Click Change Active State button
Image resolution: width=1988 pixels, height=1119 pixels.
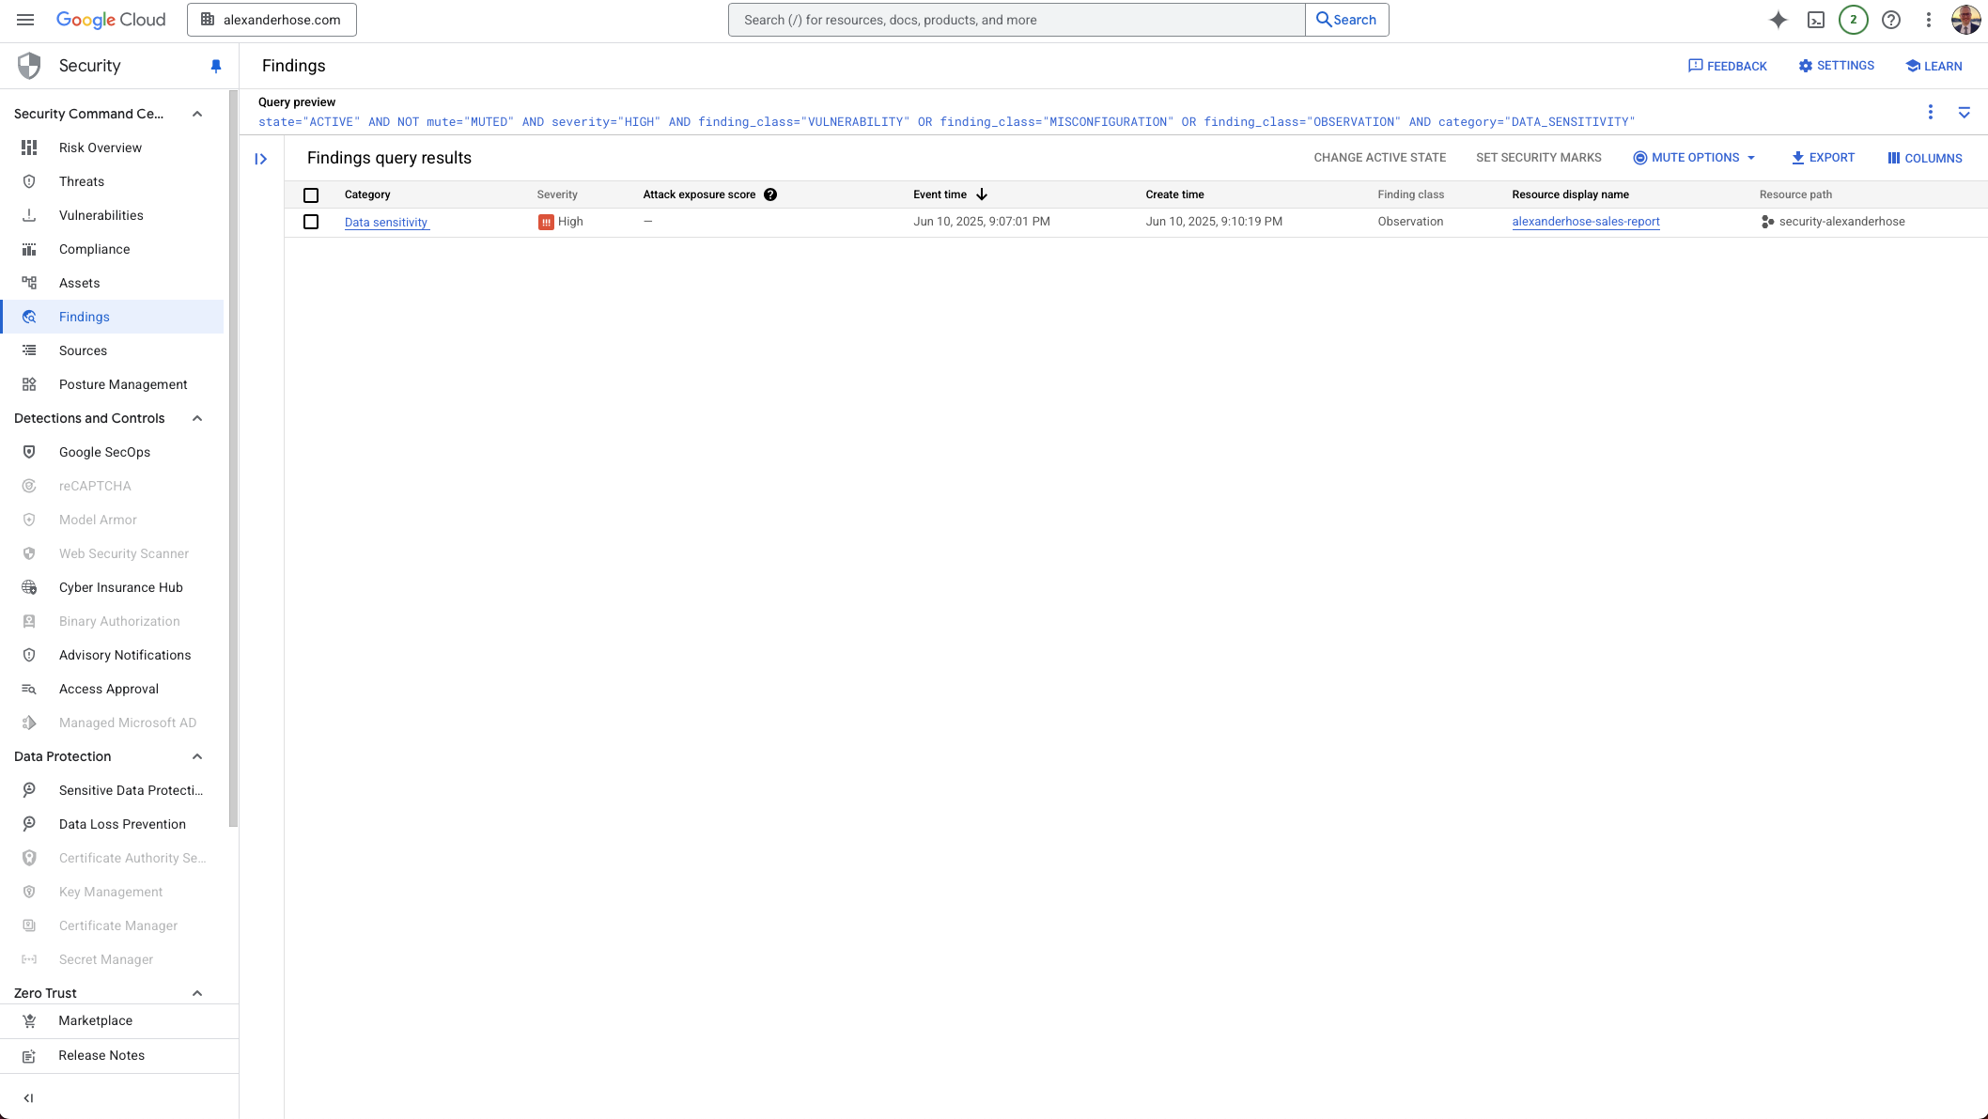click(1379, 158)
